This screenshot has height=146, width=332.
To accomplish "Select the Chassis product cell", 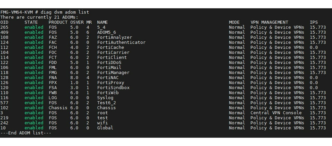I will pos(58,108).
